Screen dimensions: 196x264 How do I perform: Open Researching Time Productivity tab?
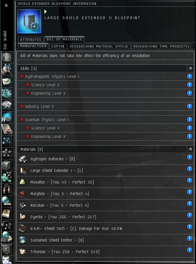coord(161,46)
